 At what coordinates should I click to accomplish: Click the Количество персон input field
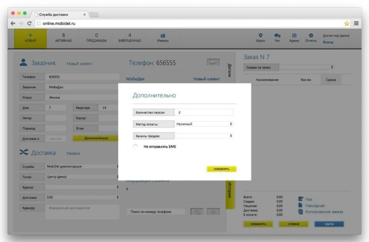point(204,112)
